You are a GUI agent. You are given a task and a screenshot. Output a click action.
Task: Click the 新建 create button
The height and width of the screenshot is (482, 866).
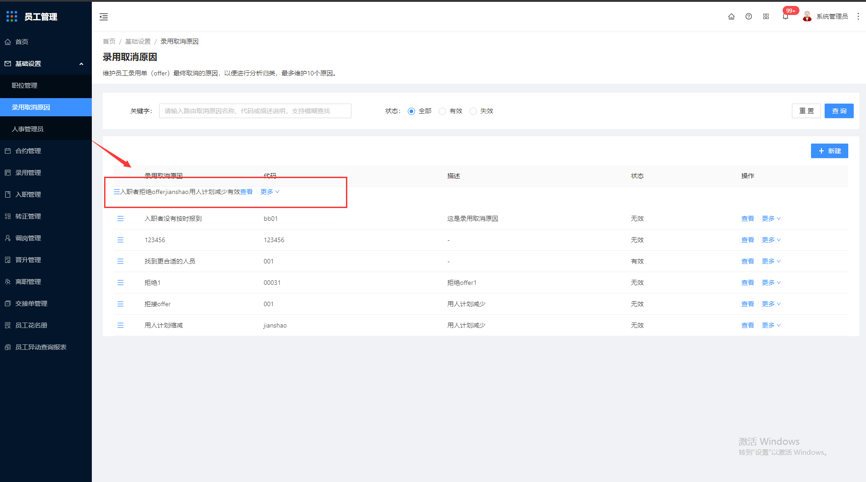point(830,151)
